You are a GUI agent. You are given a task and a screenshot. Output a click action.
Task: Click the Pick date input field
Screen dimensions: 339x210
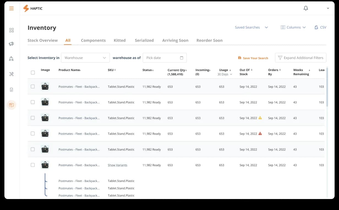pos(165,58)
